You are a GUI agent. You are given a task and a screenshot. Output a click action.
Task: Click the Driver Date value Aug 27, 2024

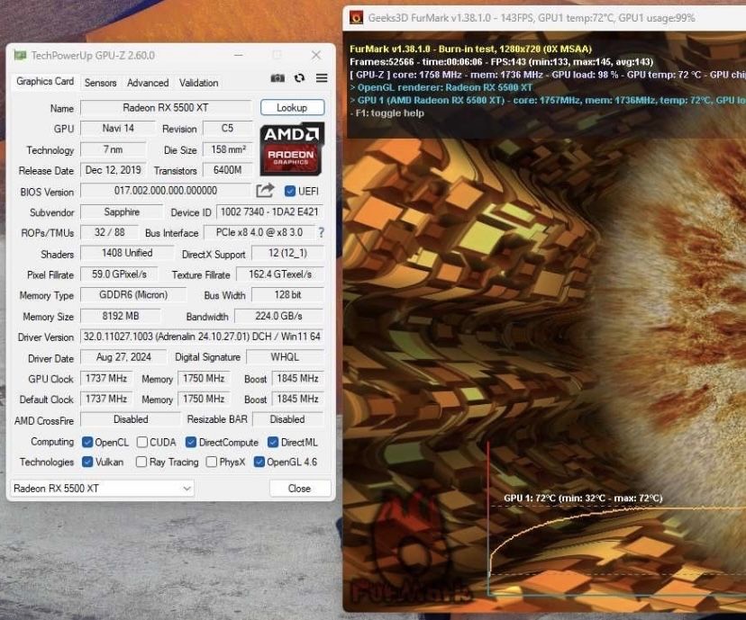123,357
